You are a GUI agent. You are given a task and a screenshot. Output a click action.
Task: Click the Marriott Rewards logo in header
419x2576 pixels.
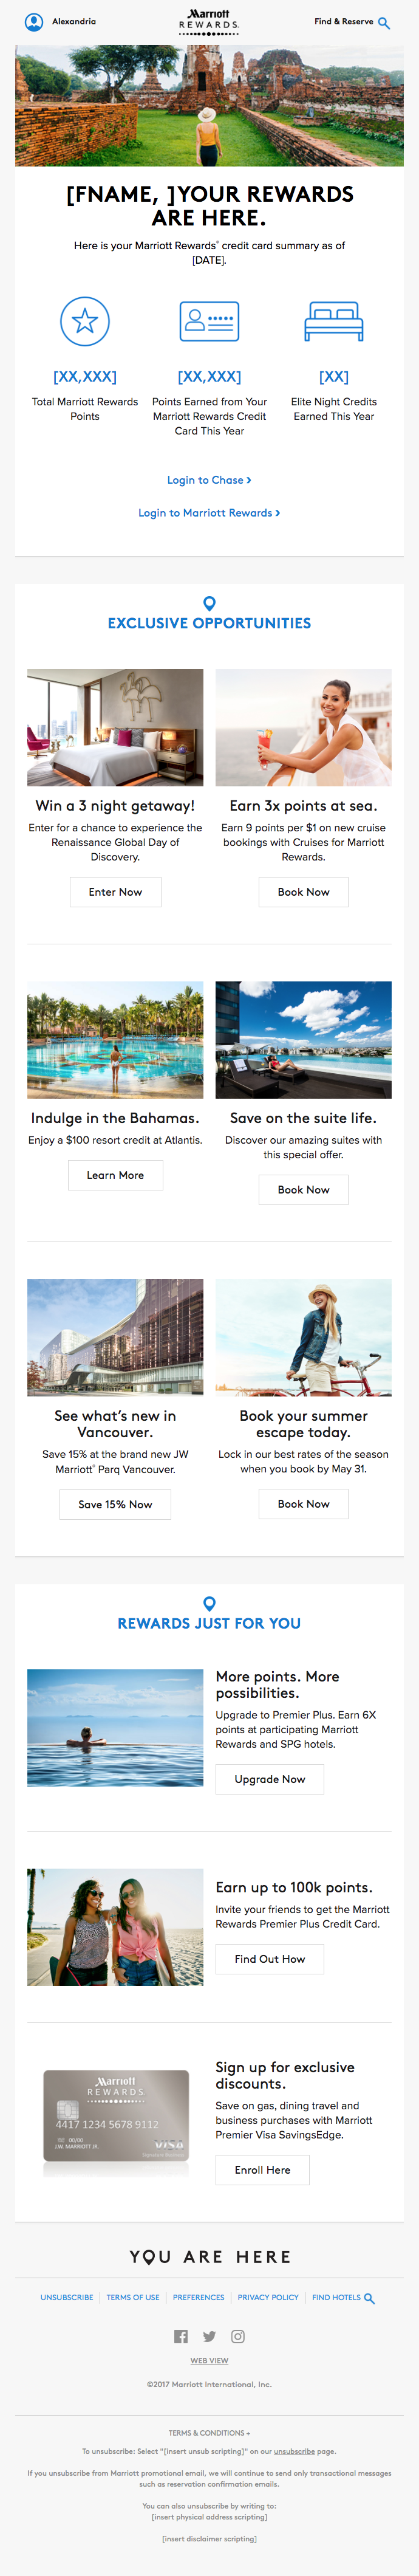point(209,21)
